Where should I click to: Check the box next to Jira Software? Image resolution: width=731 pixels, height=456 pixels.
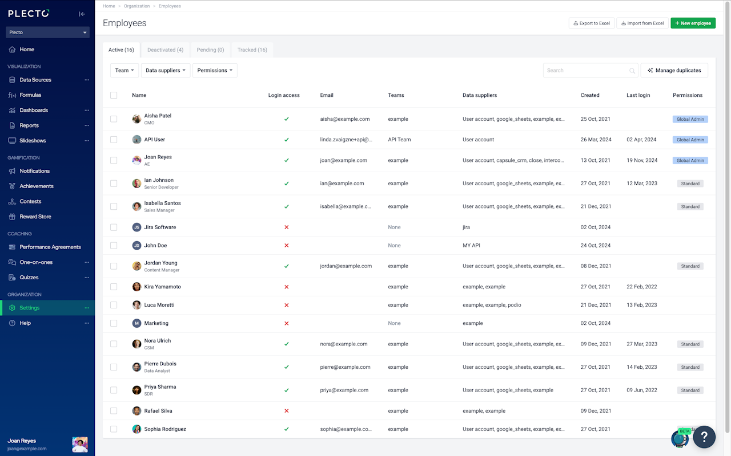(114, 227)
